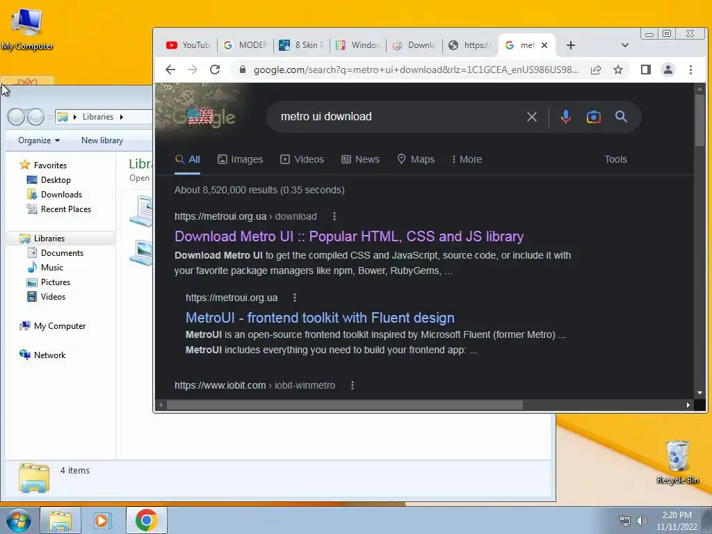
Task: Clear the search box with X
Action: 532,117
